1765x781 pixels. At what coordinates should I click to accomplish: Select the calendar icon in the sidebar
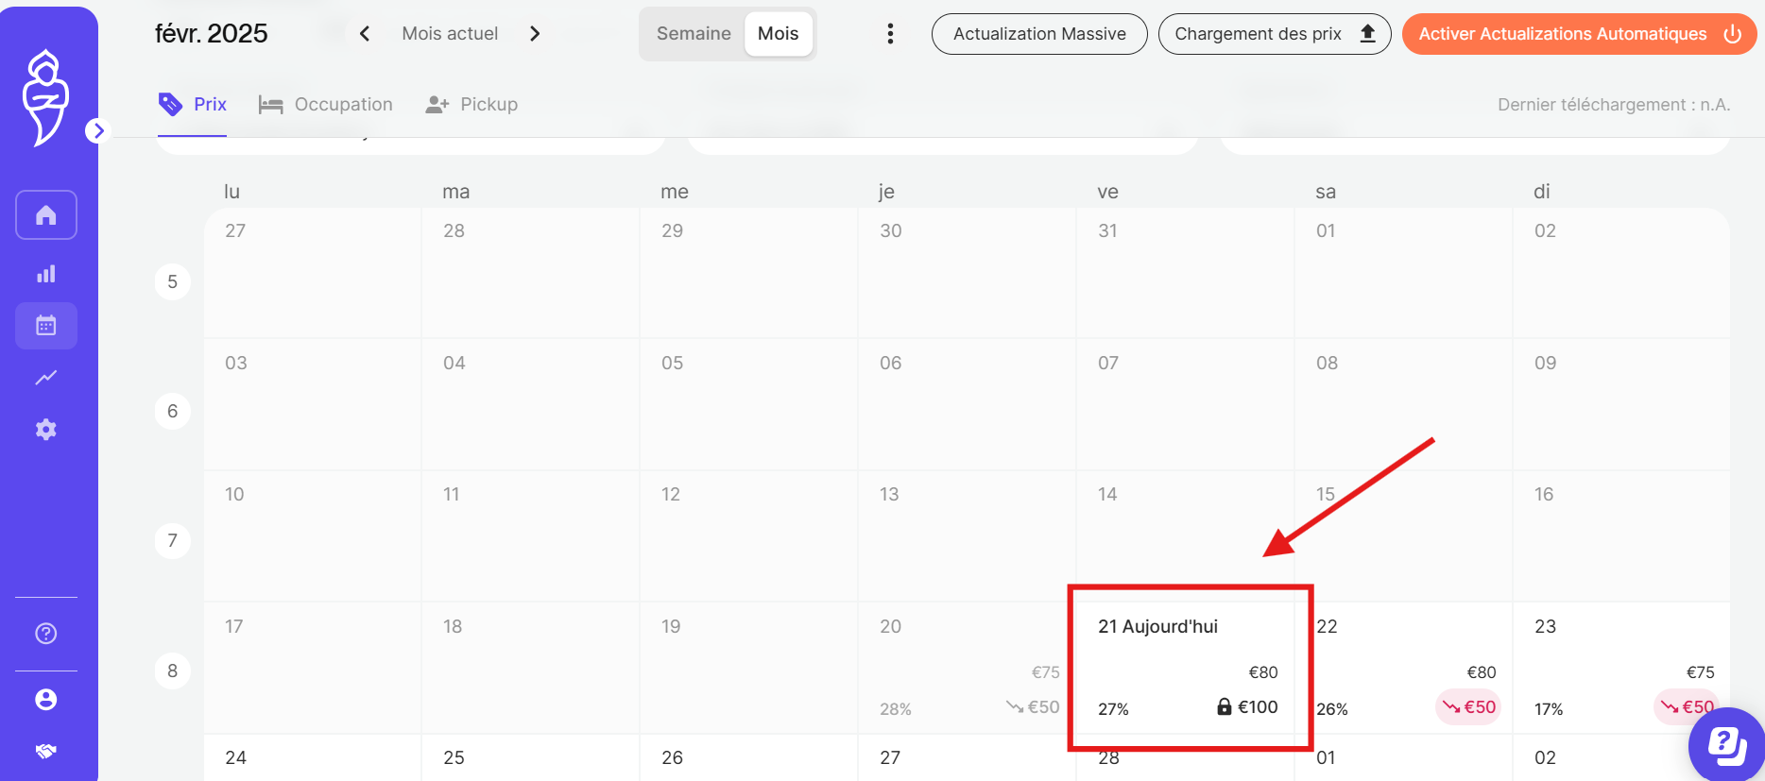[x=45, y=326]
